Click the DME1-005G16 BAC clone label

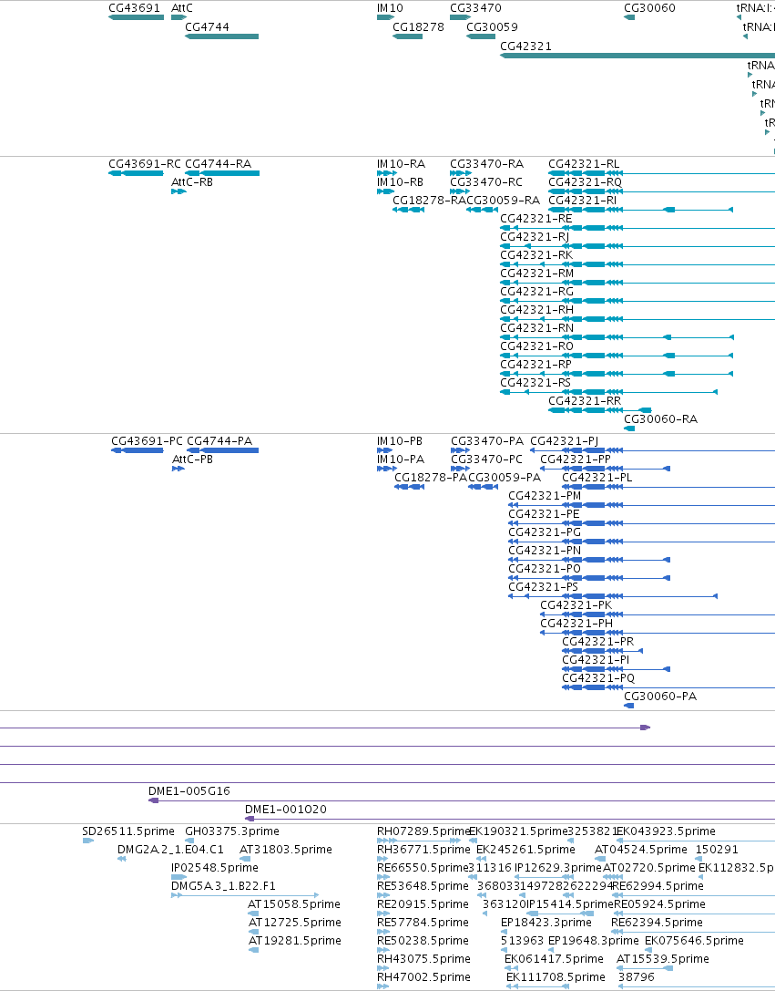(189, 791)
